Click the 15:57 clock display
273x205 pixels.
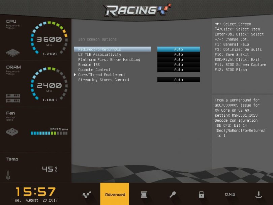pos(35,192)
